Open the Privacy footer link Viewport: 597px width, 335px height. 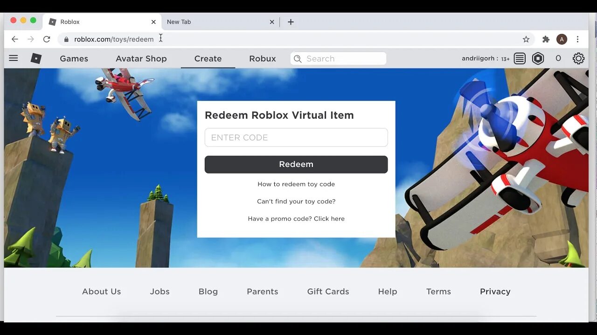click(495, 292)
